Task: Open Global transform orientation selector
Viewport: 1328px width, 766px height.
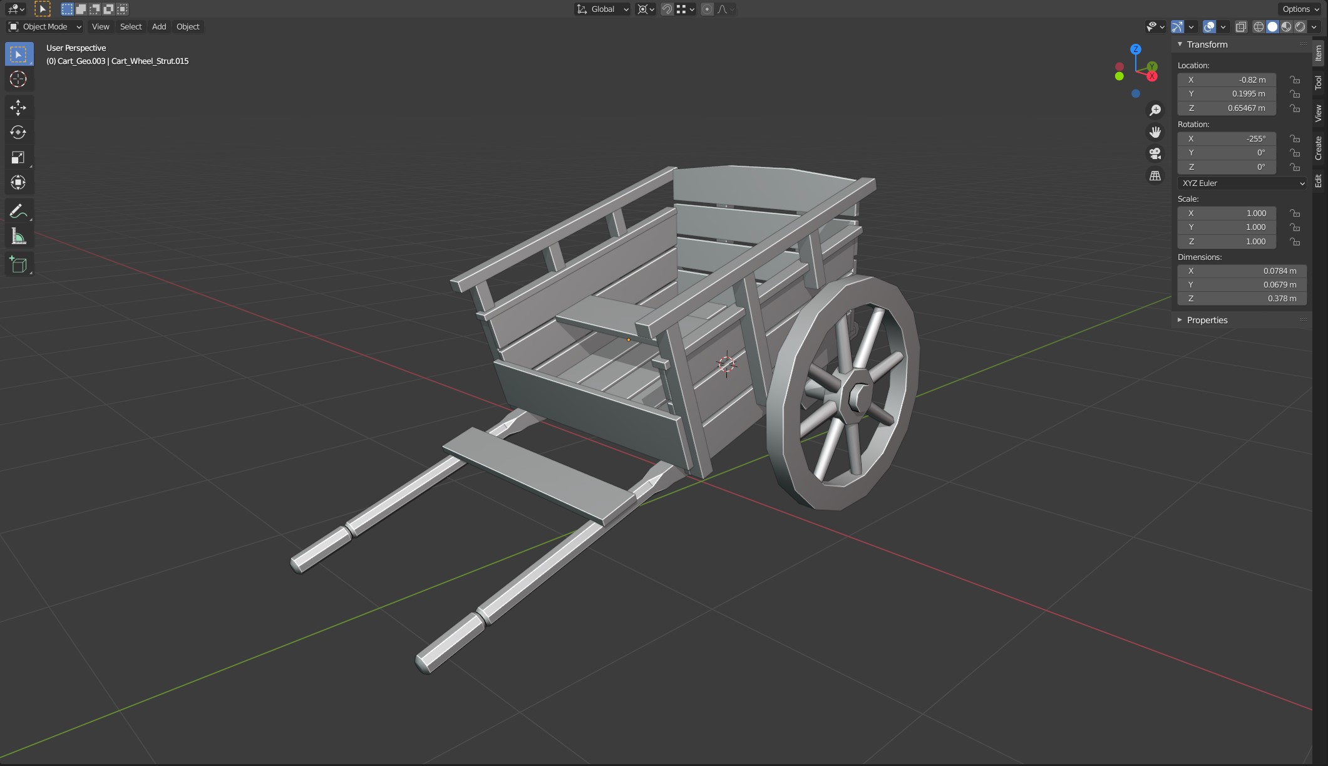Action: (602, 9)
